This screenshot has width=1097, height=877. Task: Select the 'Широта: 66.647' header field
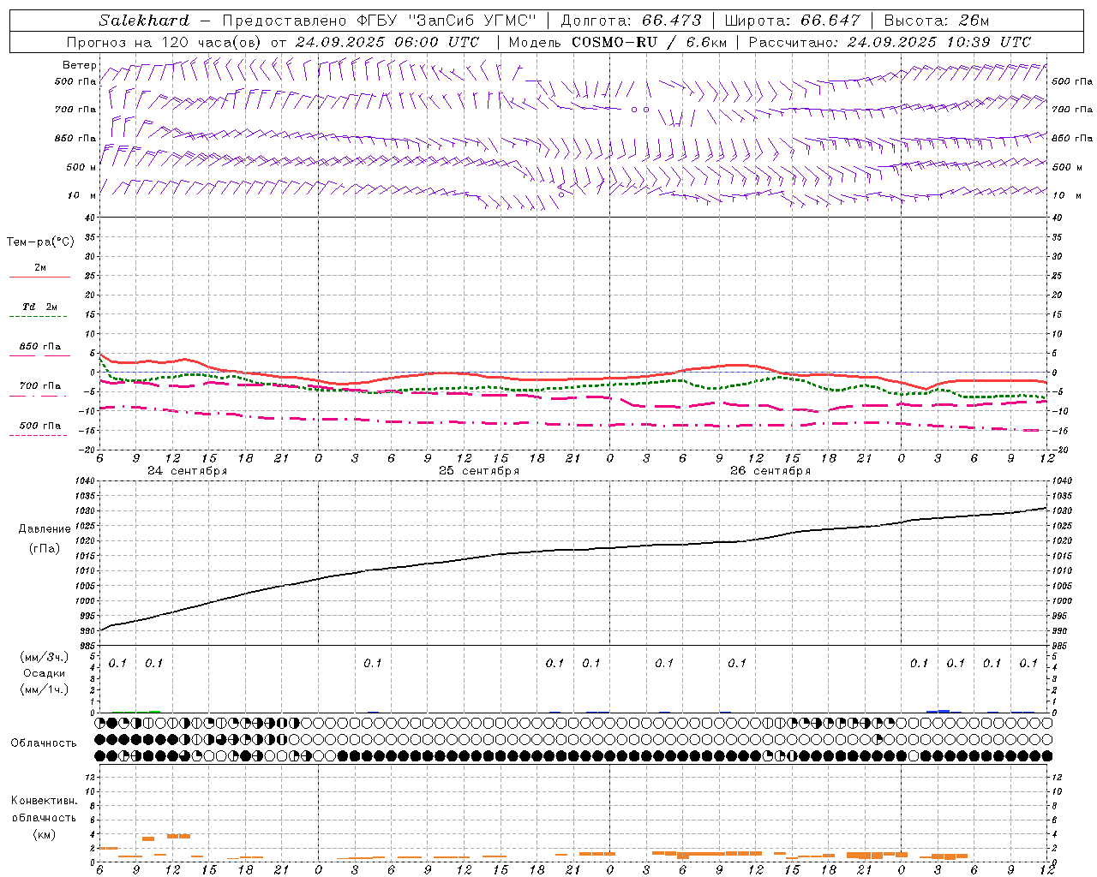[793, 21]
